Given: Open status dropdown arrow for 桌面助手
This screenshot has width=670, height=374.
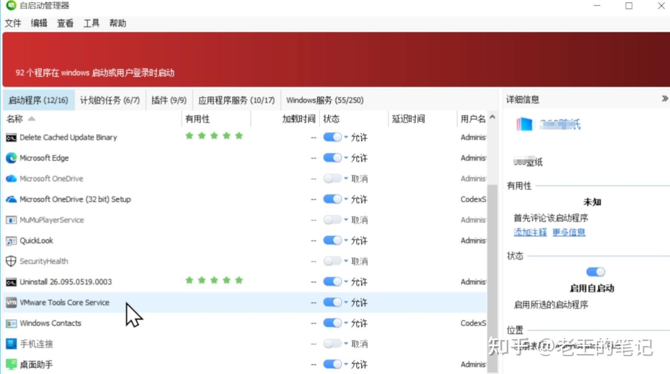Looking at the screenshot, I should pyautogui.click(x=346, y=365).
